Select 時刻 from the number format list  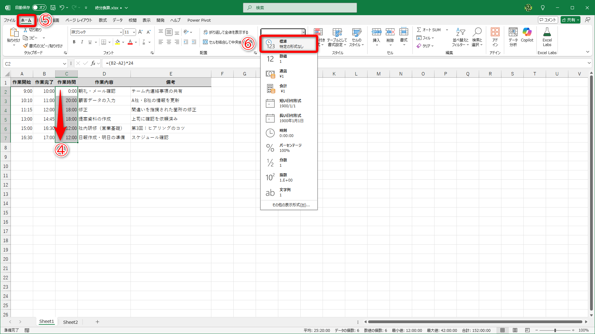click(x=288, y=133)
